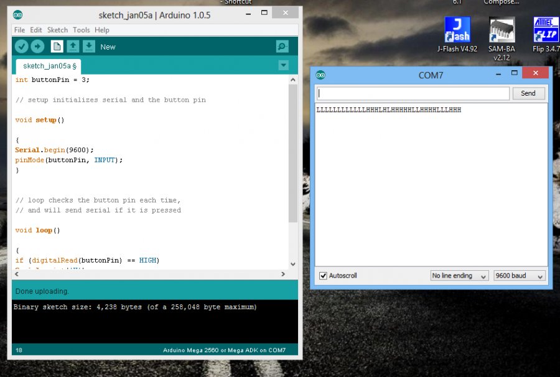Minimize the Arduino sketch window
Viewport: 560px width, 377px height.
coord(248,13)
